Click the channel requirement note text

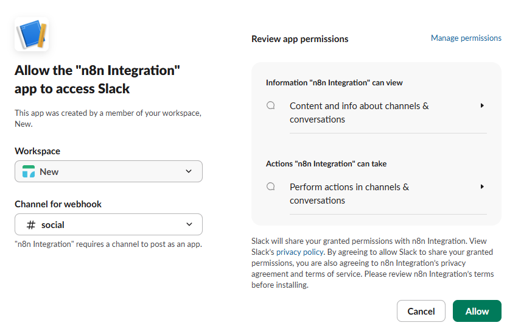108,244
